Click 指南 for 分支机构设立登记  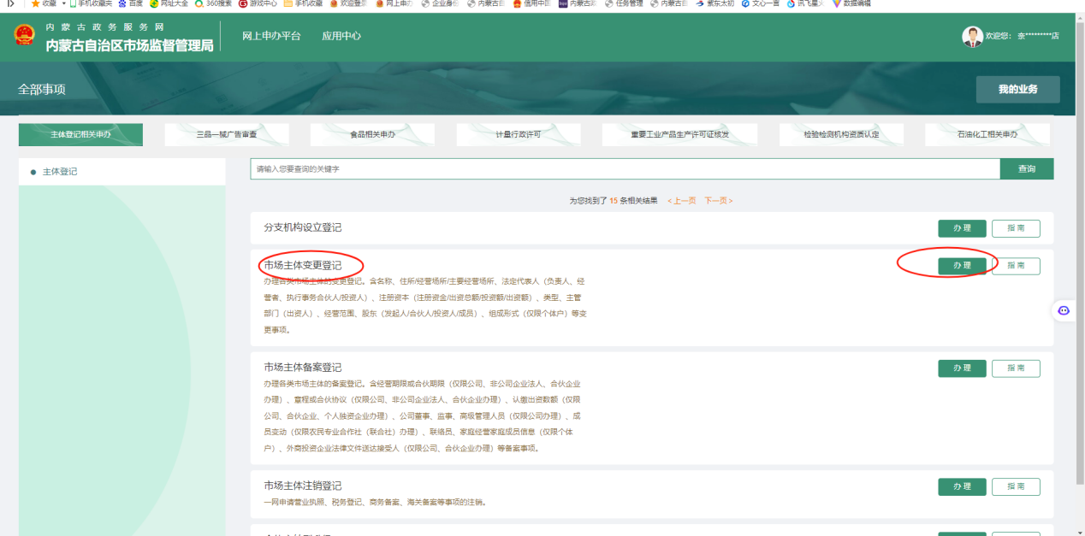1016,228
